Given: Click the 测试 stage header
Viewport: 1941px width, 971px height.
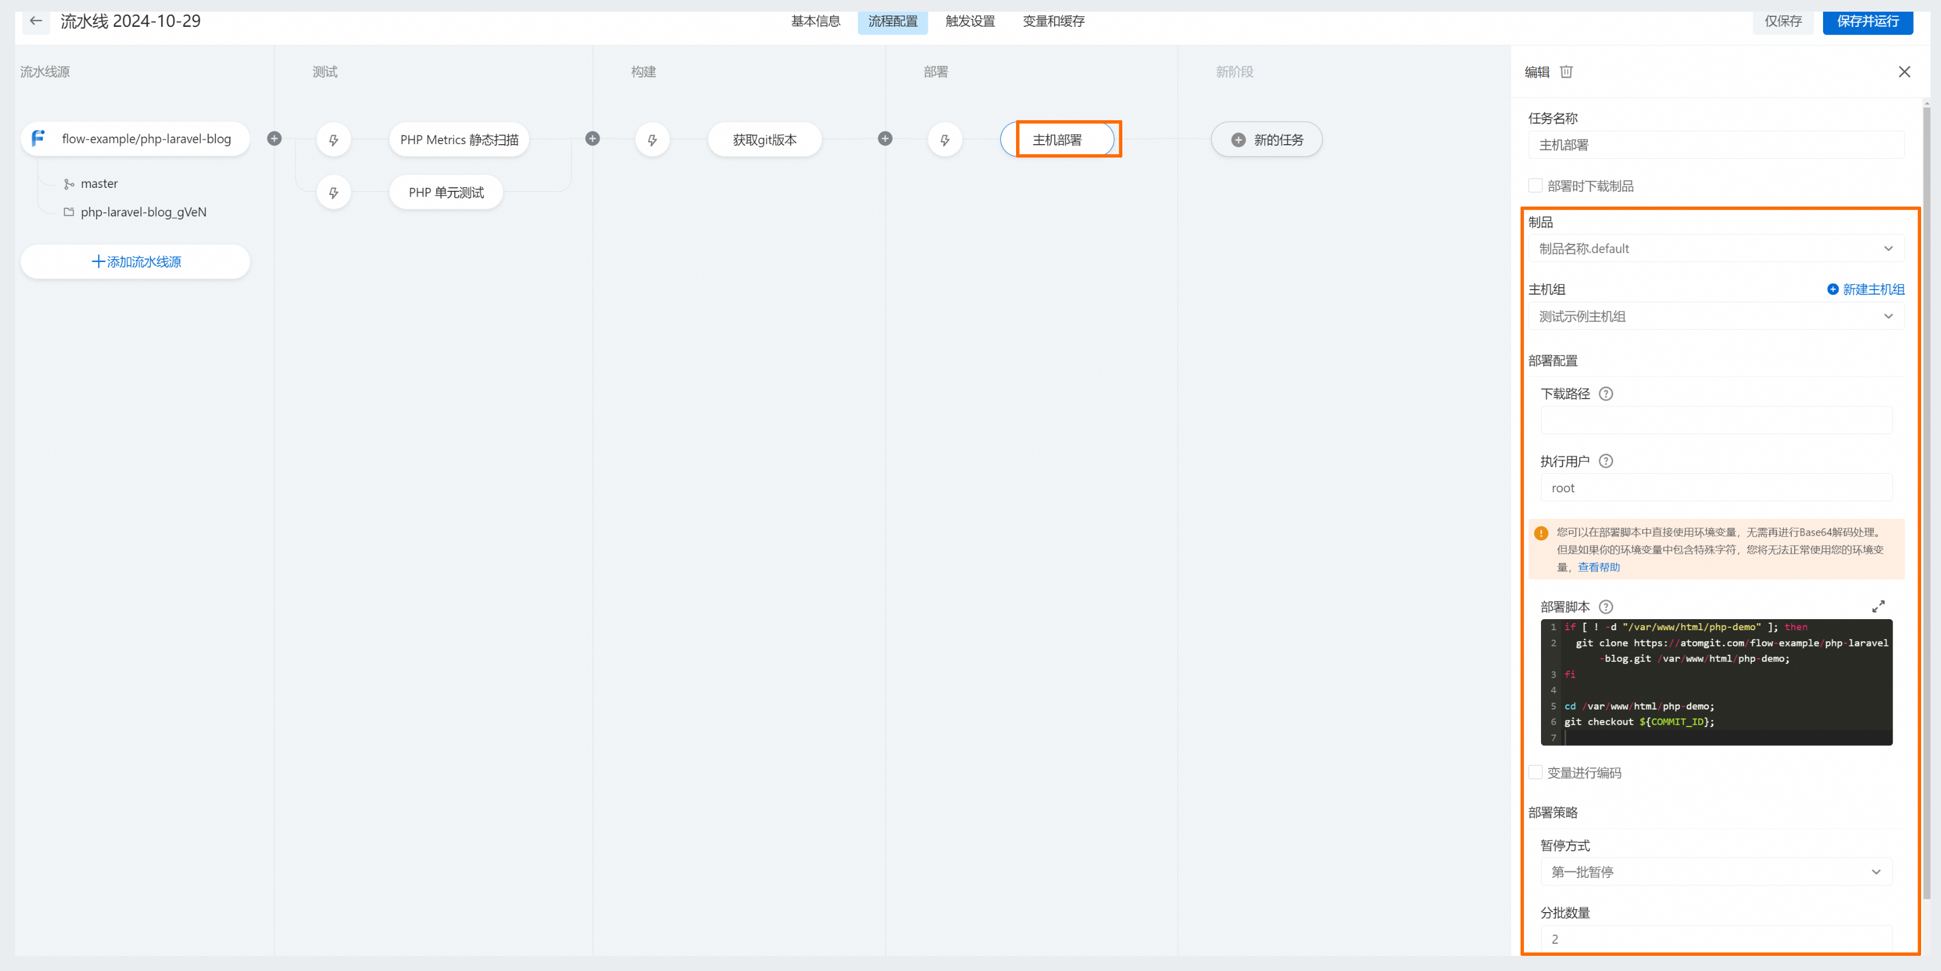Looking at the screenshot, I should tap(325, 72).
